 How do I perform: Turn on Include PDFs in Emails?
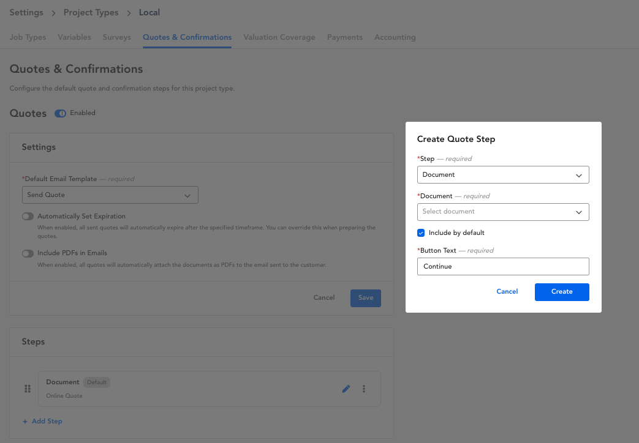click(28, 254)
